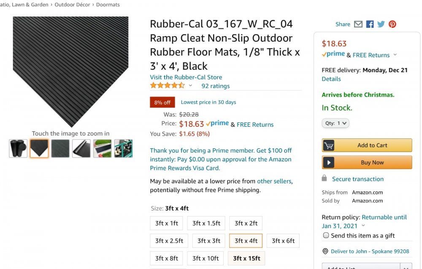Open the Qty quantity dropdown
This screenshot has height=269, width=422.
click(x=336, y=123)
